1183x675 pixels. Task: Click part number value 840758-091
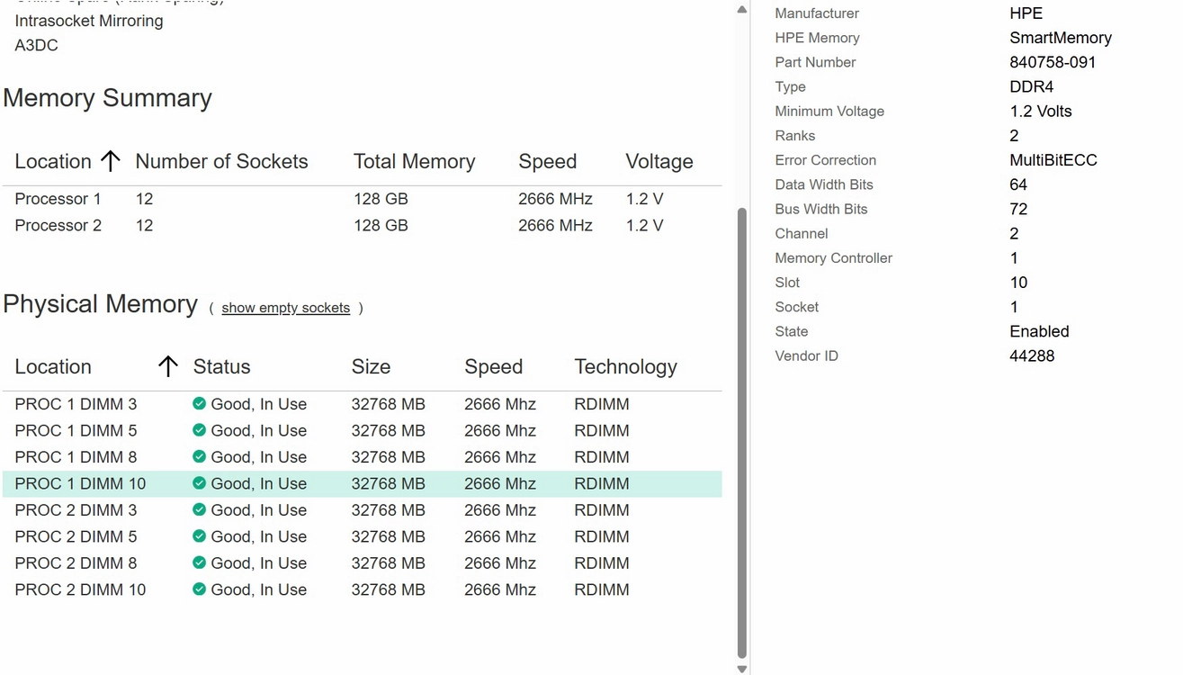pos(1053,62)
